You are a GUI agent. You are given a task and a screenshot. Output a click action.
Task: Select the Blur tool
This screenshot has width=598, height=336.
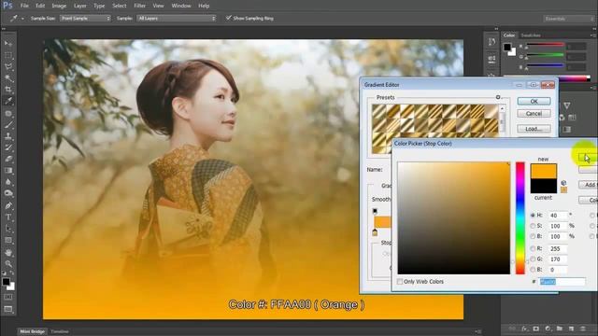tap(8, 182)
